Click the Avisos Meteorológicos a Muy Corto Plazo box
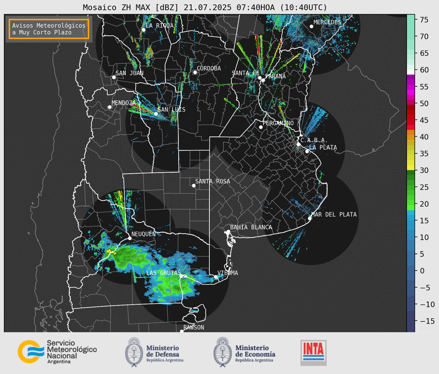Image resolution: width=439 pixels, height=374 pixels. (49, 29)
